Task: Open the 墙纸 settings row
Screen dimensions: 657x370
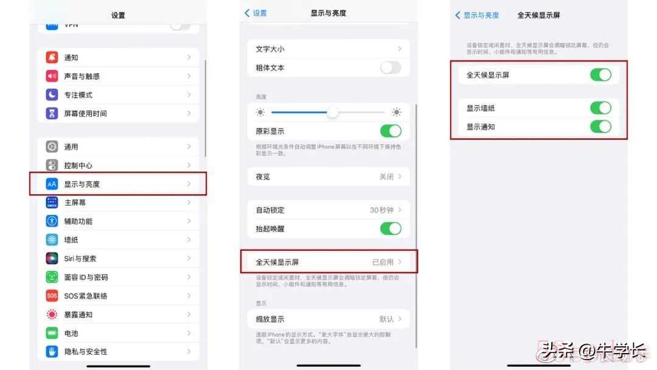Action: tap(118, 240)
